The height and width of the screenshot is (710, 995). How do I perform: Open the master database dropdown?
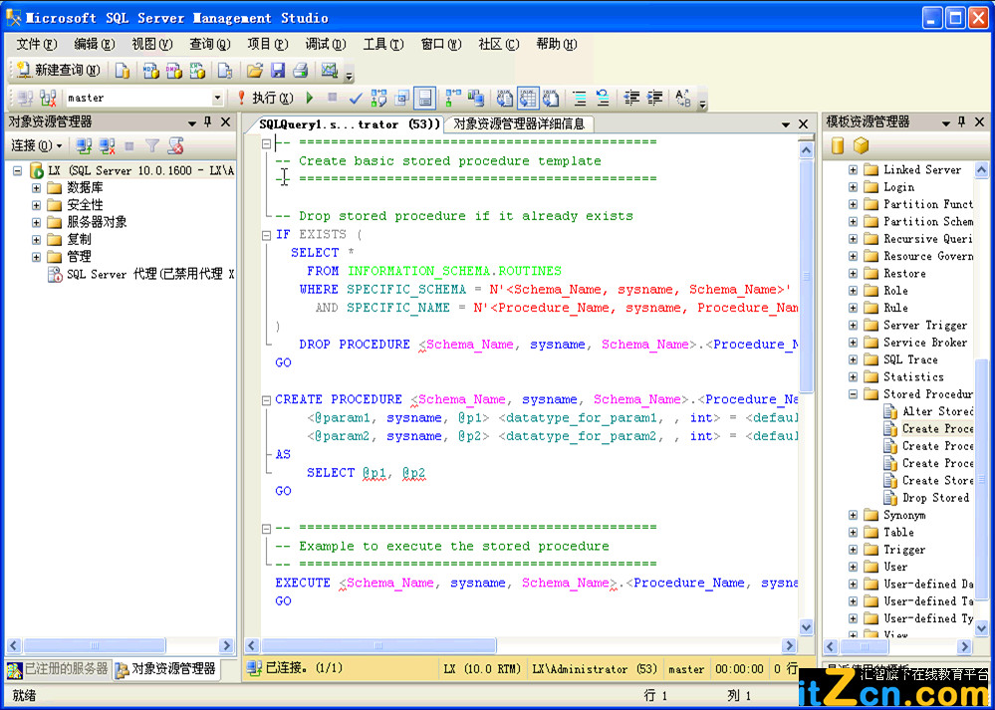point(218,98)
